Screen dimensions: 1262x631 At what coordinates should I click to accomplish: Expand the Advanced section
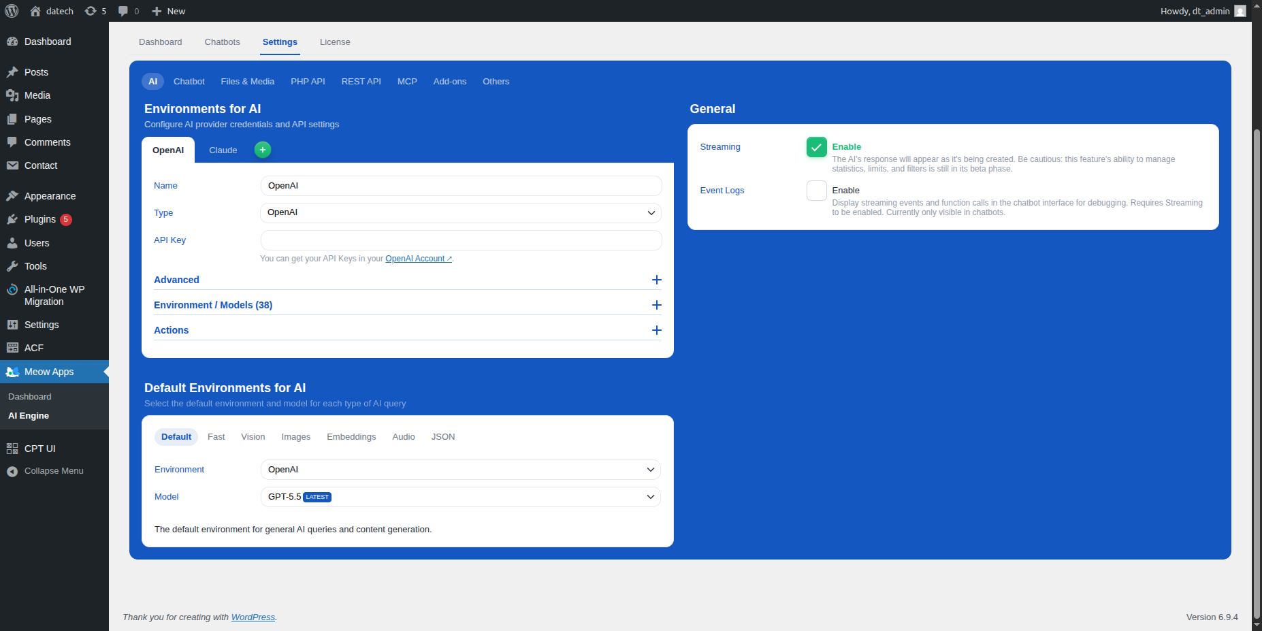point(408,280)
